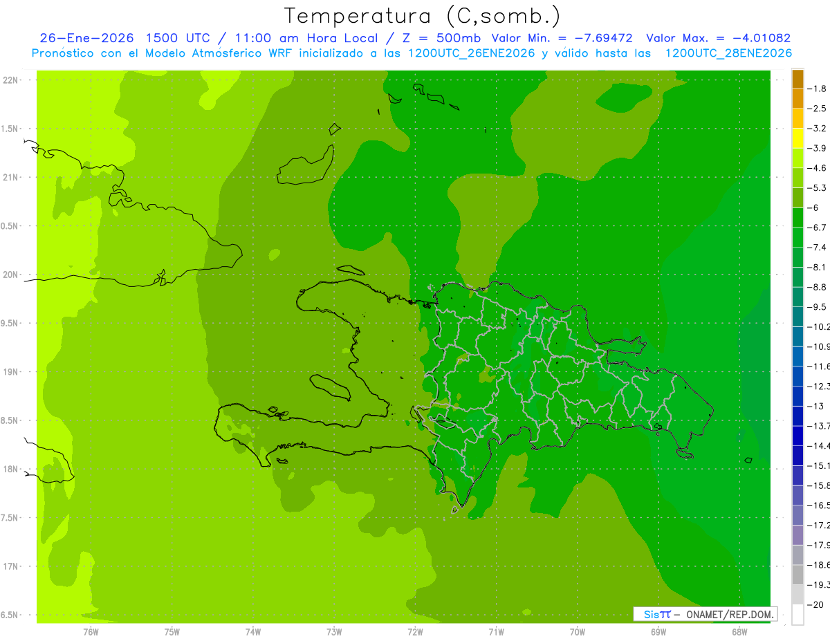Click the 'Valor Min. = -7.69472' text
The height and width of the screenshot is (641, 830).
coord(562,38)
